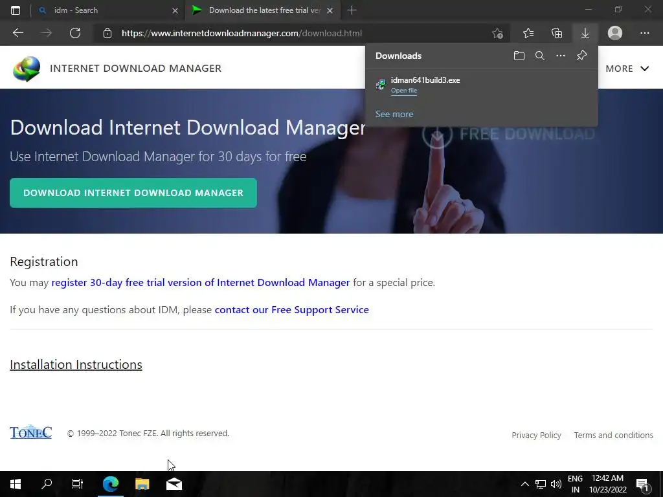This screenshot has width=663, height=497.
Task: Click the lock site info icon
Action: (107, 33)
